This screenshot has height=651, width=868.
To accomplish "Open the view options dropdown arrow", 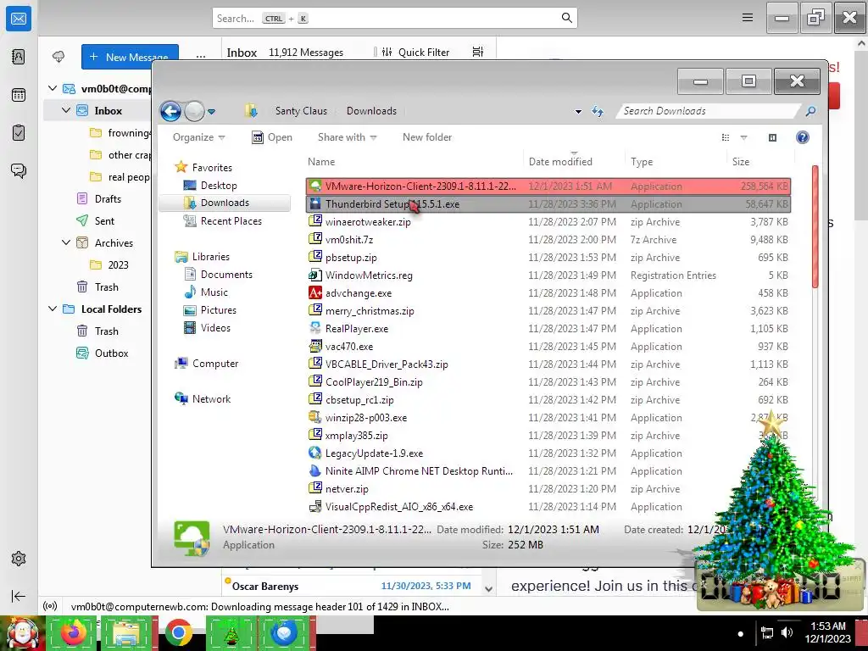I will point(743,137).
